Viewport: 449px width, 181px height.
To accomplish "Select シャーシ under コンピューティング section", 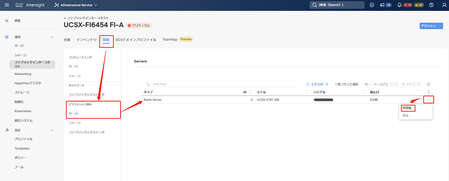I will 75,76.
